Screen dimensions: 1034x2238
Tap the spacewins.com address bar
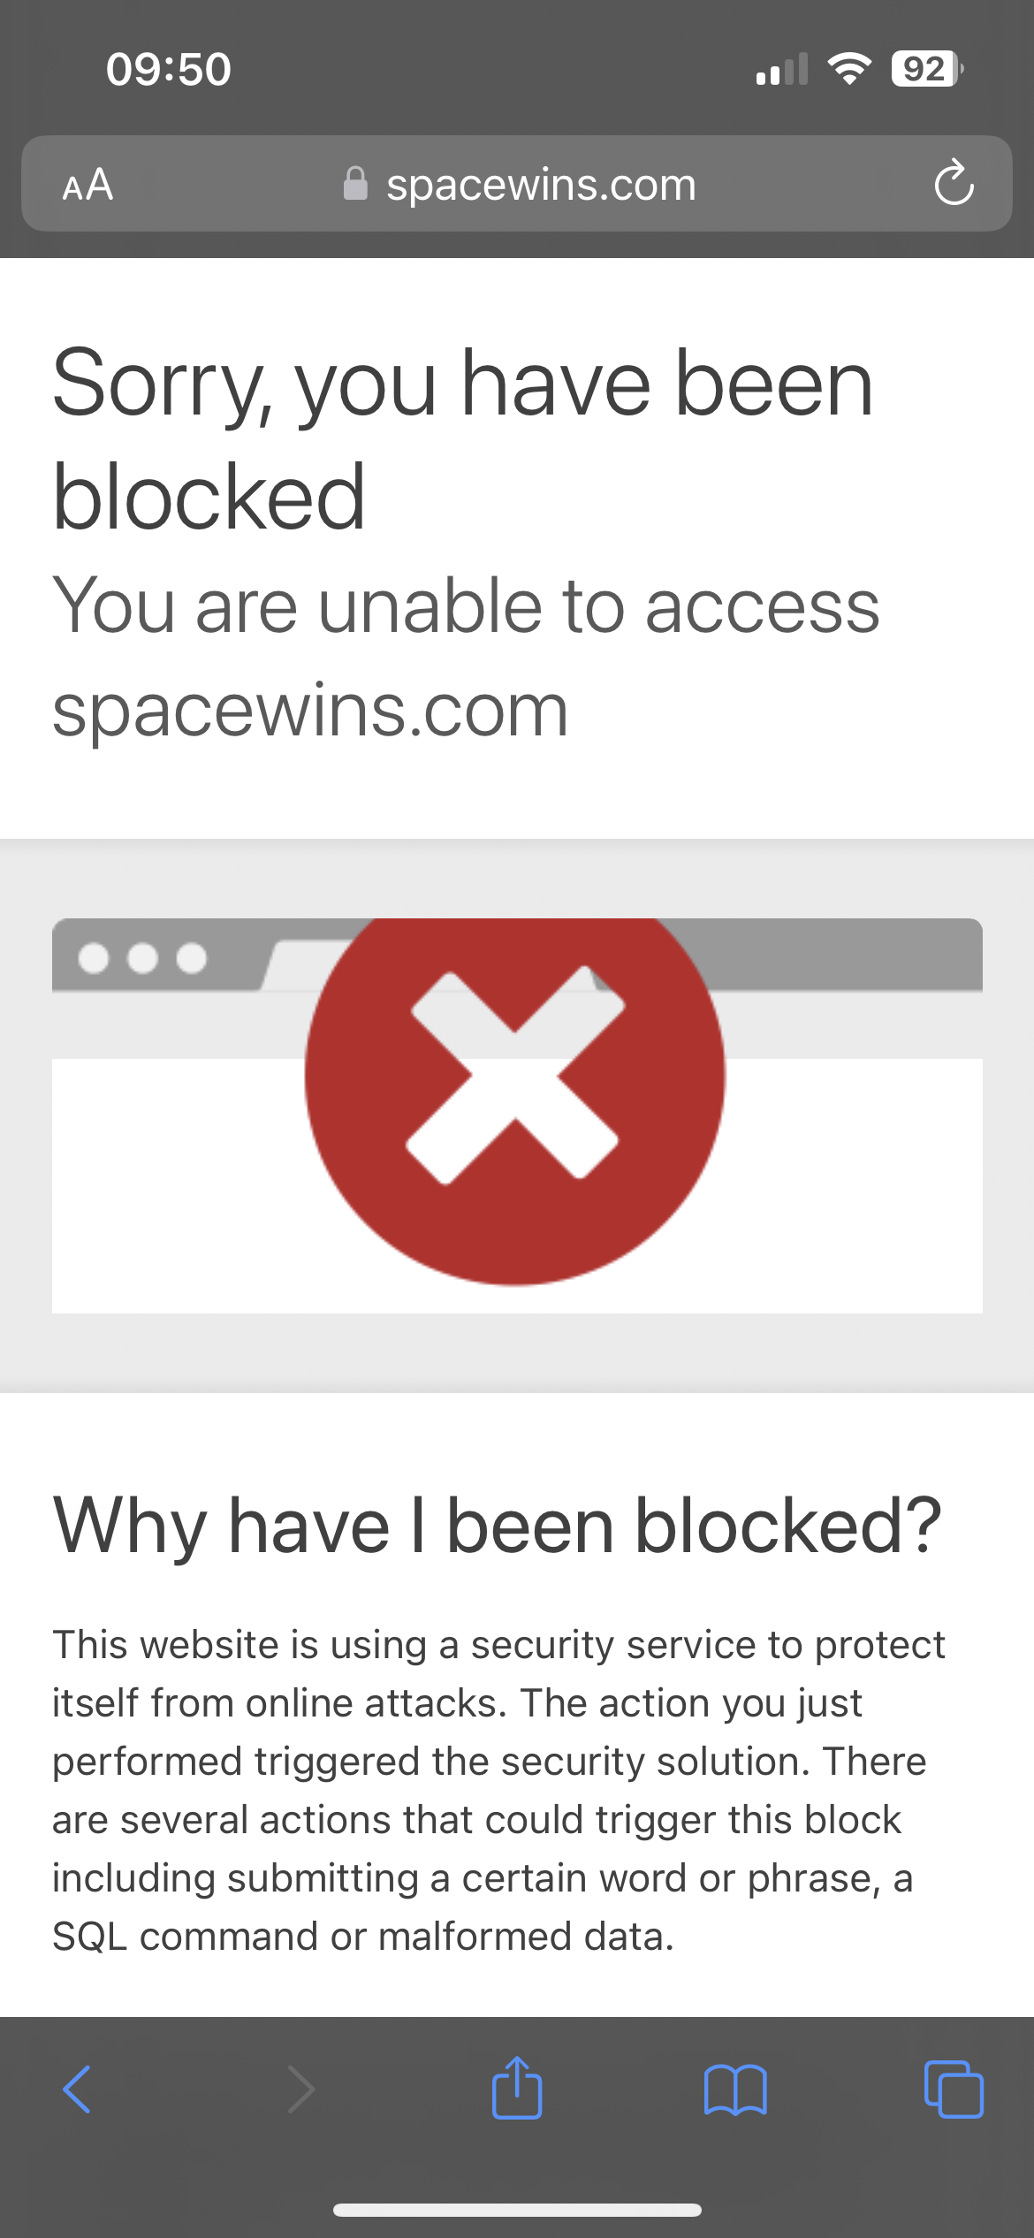(x=517, y=184)
